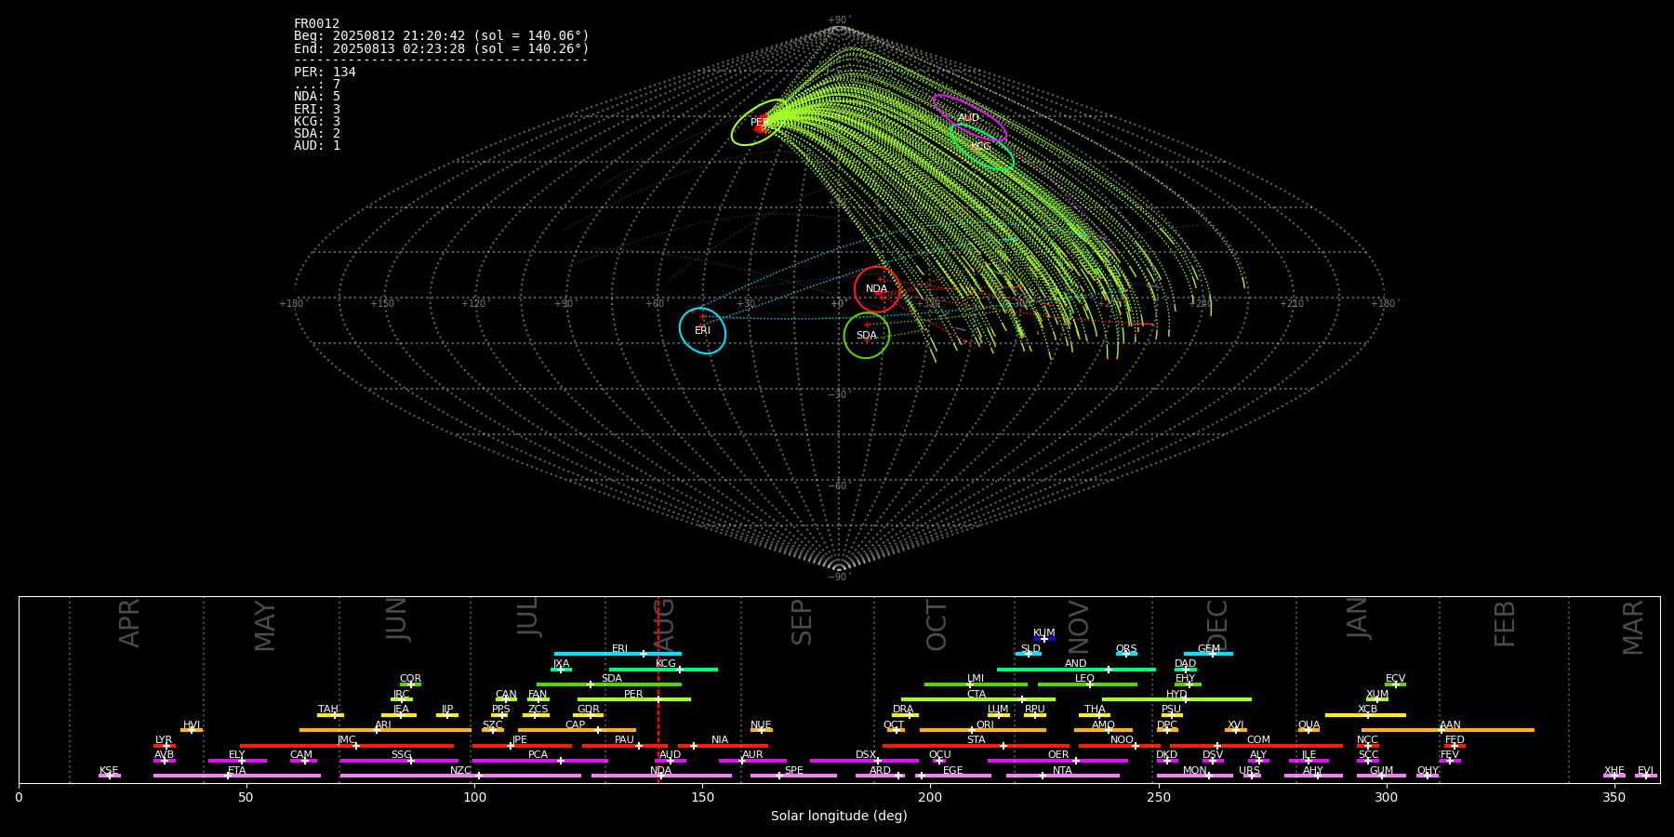
Task: Click the +150 longitude label on map
Action: click(x=382, y=303)
